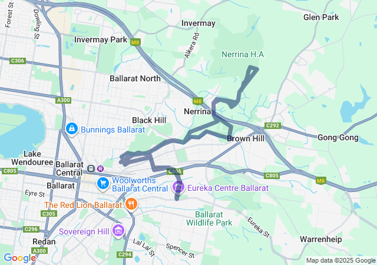Screen dimensions: 377x265
Task: Click the Bunnings Ballarat shopping bag pin
Action: [72, 129]
